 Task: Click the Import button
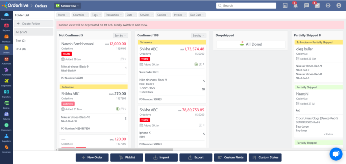coord(161,157)
